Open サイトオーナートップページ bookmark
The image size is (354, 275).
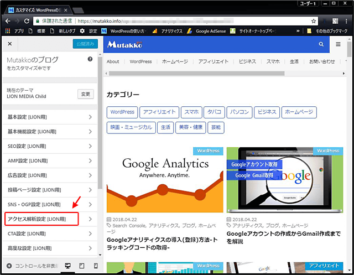(x=253, y=31)
